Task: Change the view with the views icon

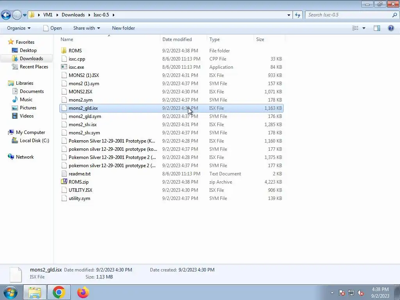Action: click(355, 28)
